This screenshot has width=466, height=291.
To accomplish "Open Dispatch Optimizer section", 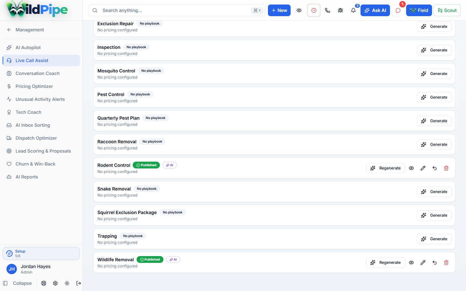I will tap(41, 138).
